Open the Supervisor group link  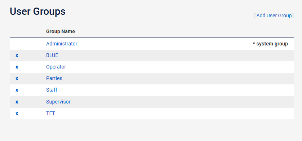click(x=58, y=102)
